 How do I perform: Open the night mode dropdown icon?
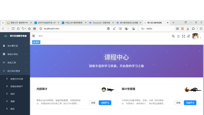tap(126, 29)
